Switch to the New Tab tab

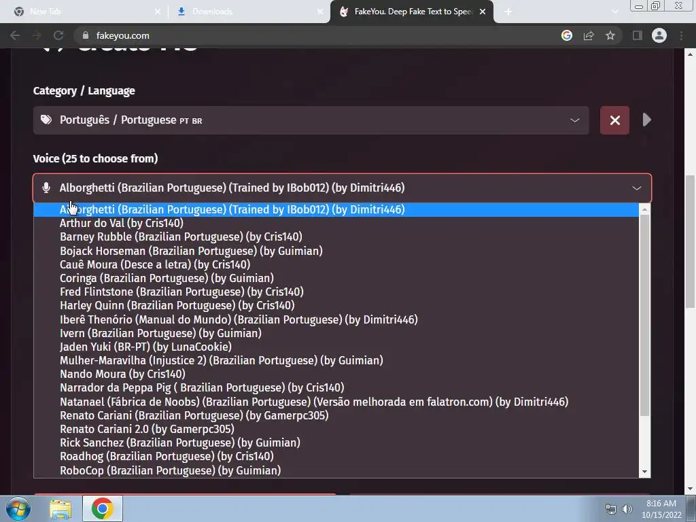pyautogui.click(x=84, y=12)
